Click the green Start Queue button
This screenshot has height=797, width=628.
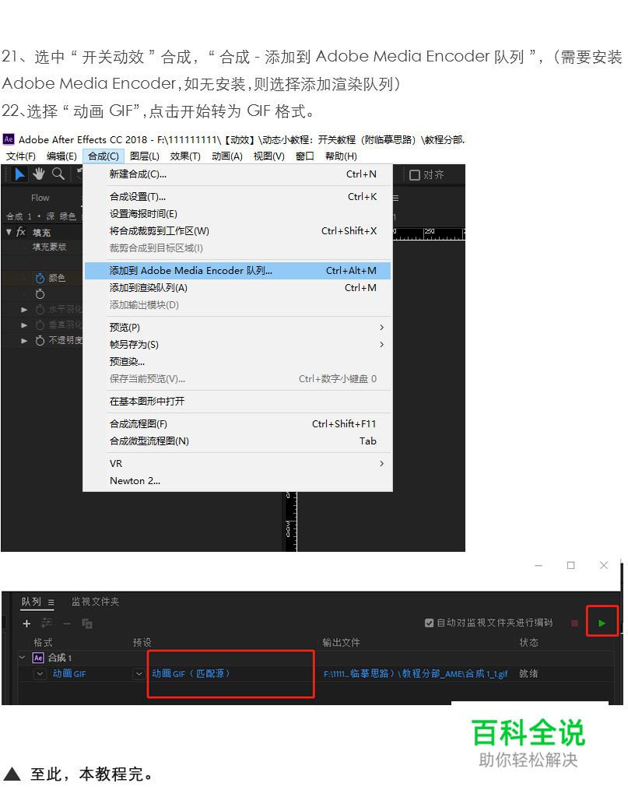(x=603, y=621)
